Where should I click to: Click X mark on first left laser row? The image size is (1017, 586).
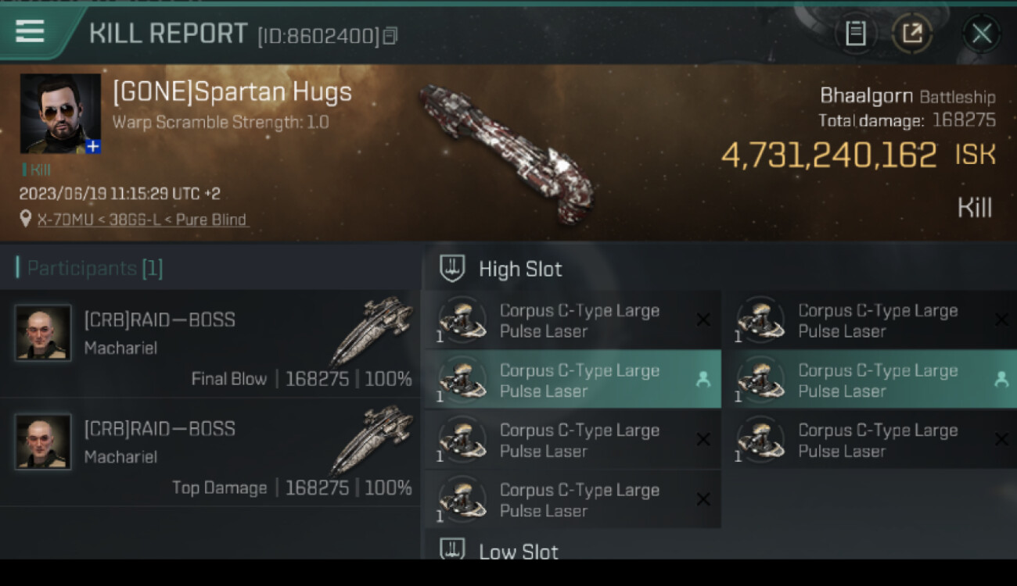[703, 320]
